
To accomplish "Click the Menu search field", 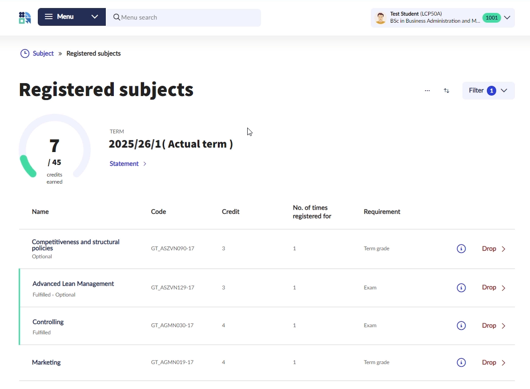I will [x=187, y=17].
